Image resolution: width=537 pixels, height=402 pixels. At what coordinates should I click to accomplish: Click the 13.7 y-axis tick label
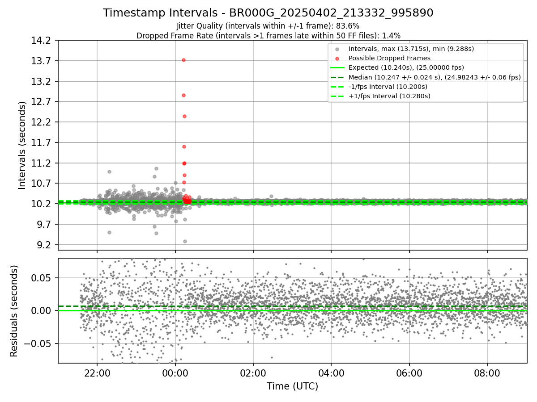(41, 61)
